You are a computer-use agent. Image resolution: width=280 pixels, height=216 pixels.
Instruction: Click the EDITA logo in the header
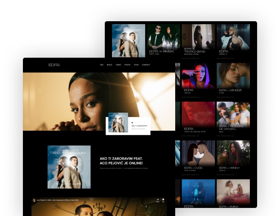pos(54,65)
